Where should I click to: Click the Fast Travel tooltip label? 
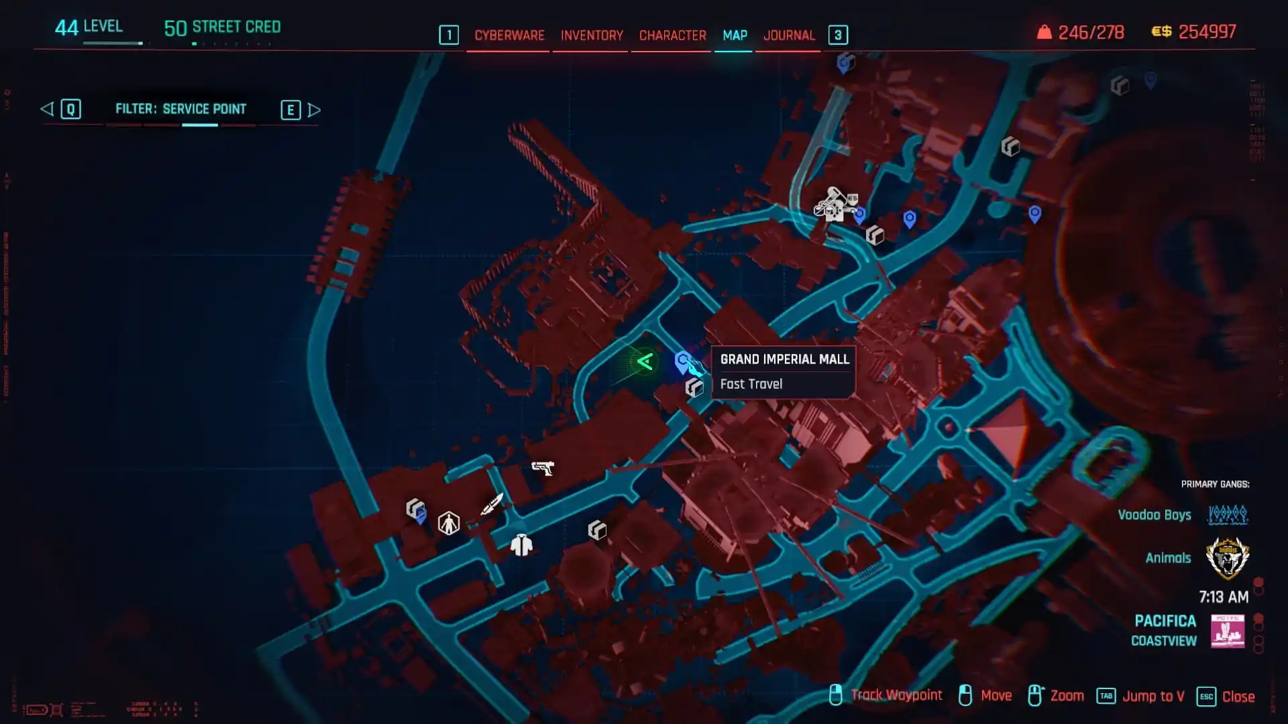[x=751, y=384]
